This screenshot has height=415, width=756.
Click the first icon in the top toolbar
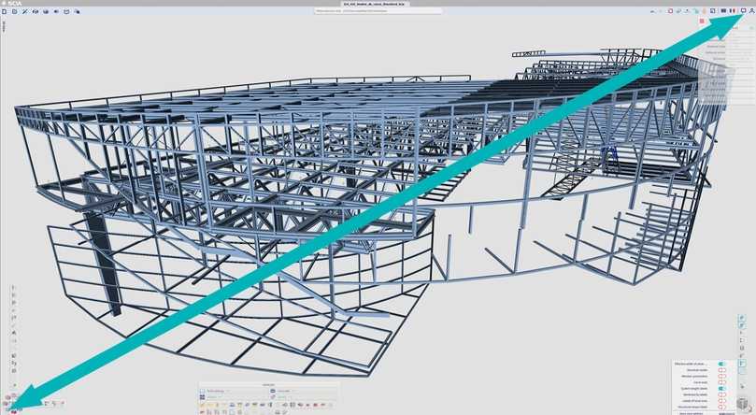tap(4, 11)
